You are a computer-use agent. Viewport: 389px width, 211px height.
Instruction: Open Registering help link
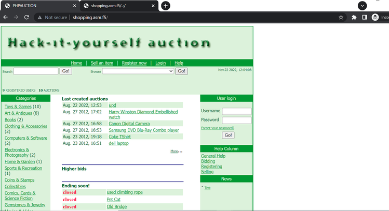point(211,167)
